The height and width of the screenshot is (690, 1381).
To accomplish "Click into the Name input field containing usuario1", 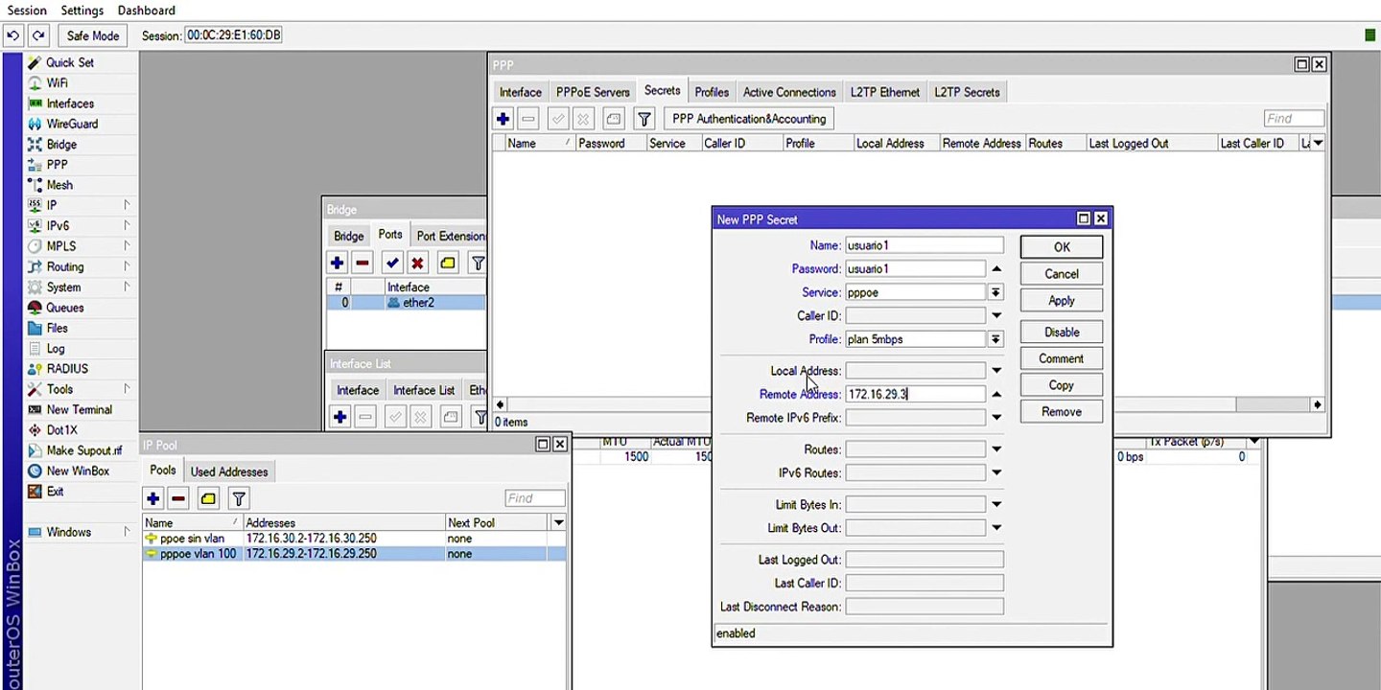I will click(x=924, y=245).
